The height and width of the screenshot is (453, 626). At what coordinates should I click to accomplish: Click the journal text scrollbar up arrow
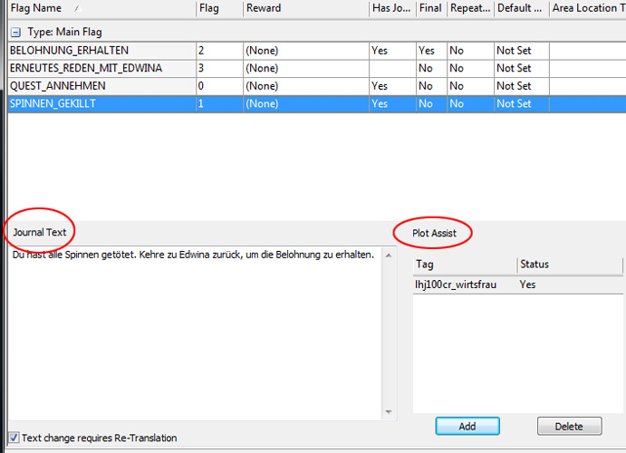(389, 255)
